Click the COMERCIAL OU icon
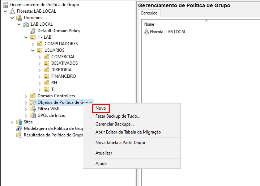 47,57
